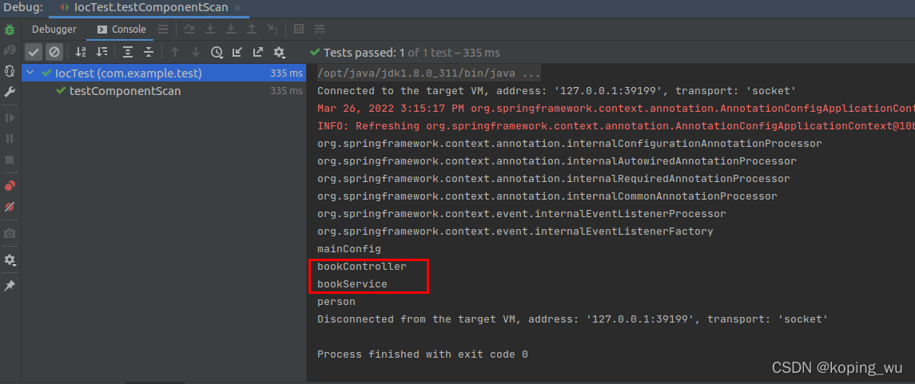
Task: Click the Step Out icon
Action: [x=252, y=29]
